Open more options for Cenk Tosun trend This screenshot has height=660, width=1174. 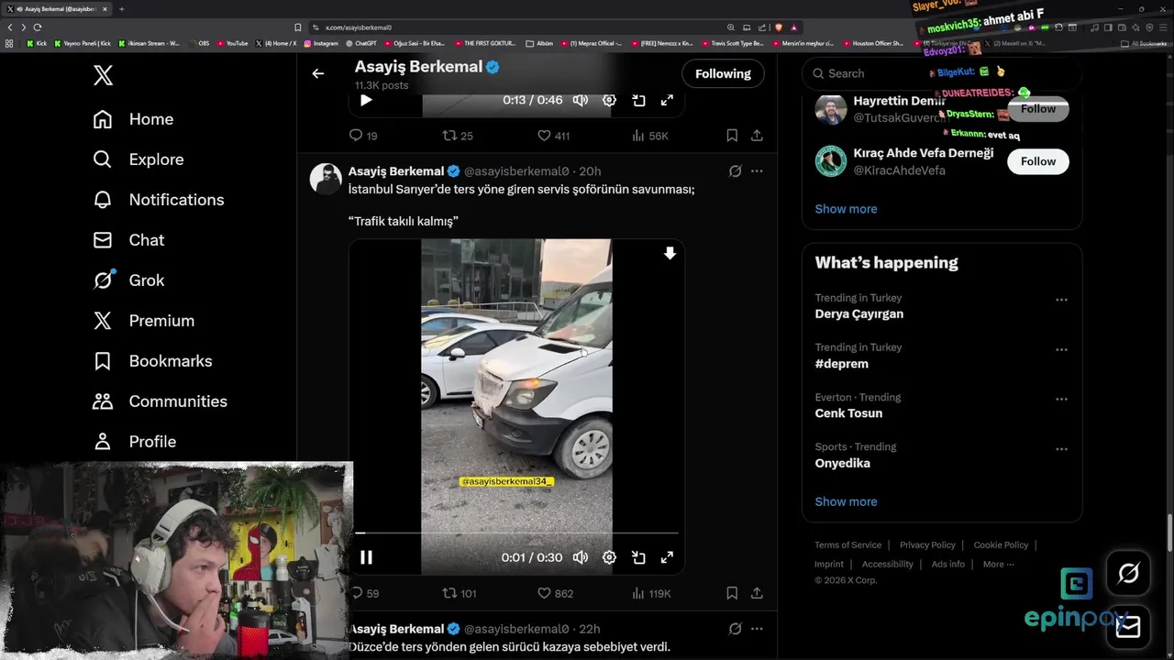pyautogui.click(x=1061, y=400)
